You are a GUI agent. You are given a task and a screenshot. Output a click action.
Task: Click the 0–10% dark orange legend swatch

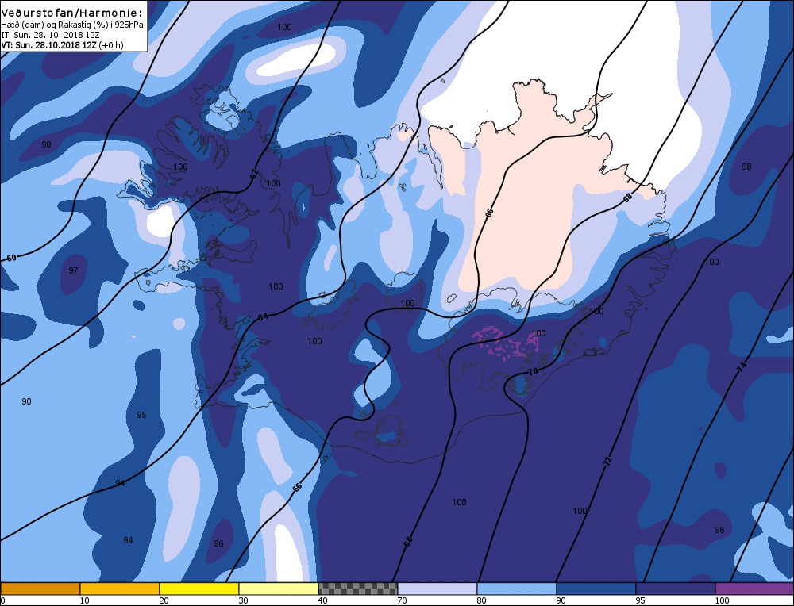pyautogui.click(x=40, y=589)
